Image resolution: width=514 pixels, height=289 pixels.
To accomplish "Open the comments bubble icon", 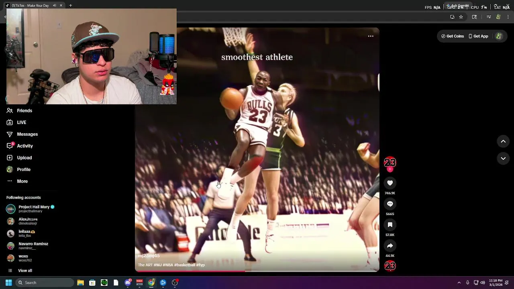I will click(x=390, y=204).
